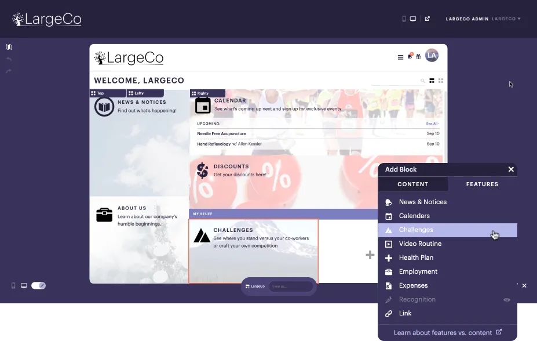Image resolution: width=537 pixels, height=341 pixels.
Task: Click the view-as input field at bottom
Action: 291,286
